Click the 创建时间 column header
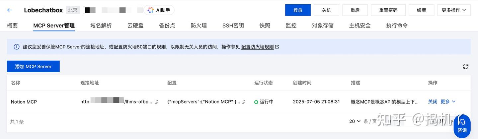The width and height of the screenshot is (478, 139). point(302,83)
